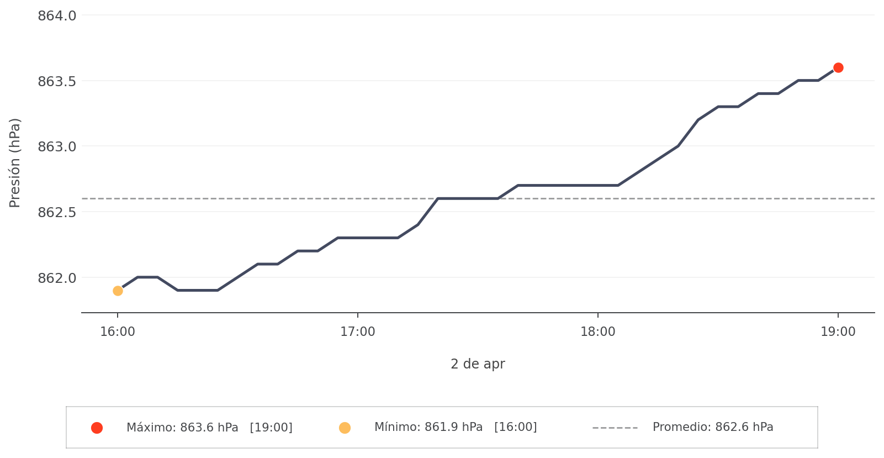Click the orange minimum marker on the chart line
884x458 pixels.
118,291
